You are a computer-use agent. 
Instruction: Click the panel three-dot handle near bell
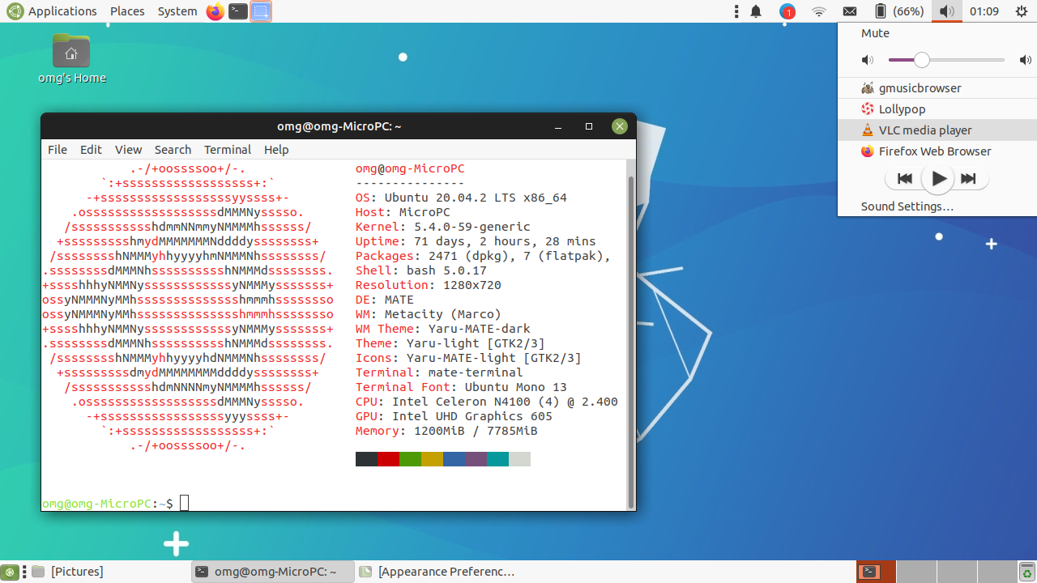736,11
